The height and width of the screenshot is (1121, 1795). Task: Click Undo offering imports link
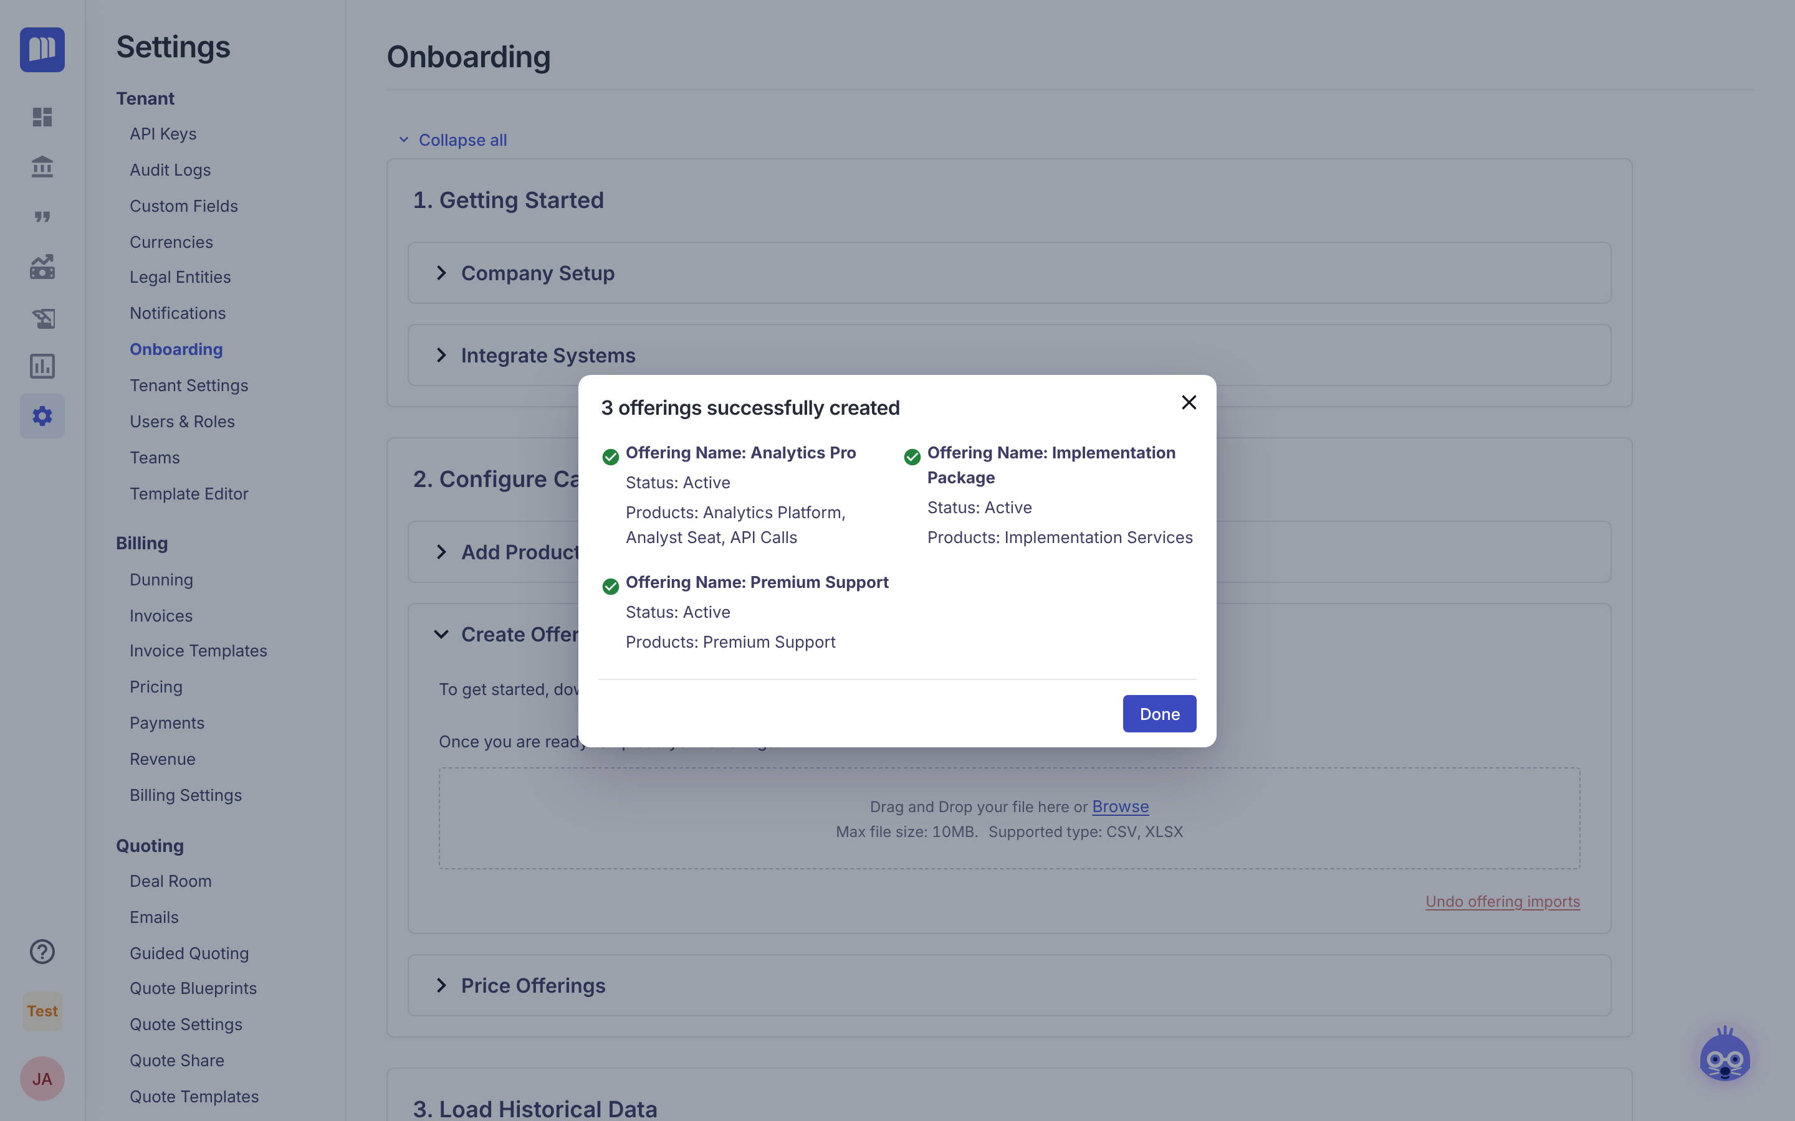[x=1503, y=902]
